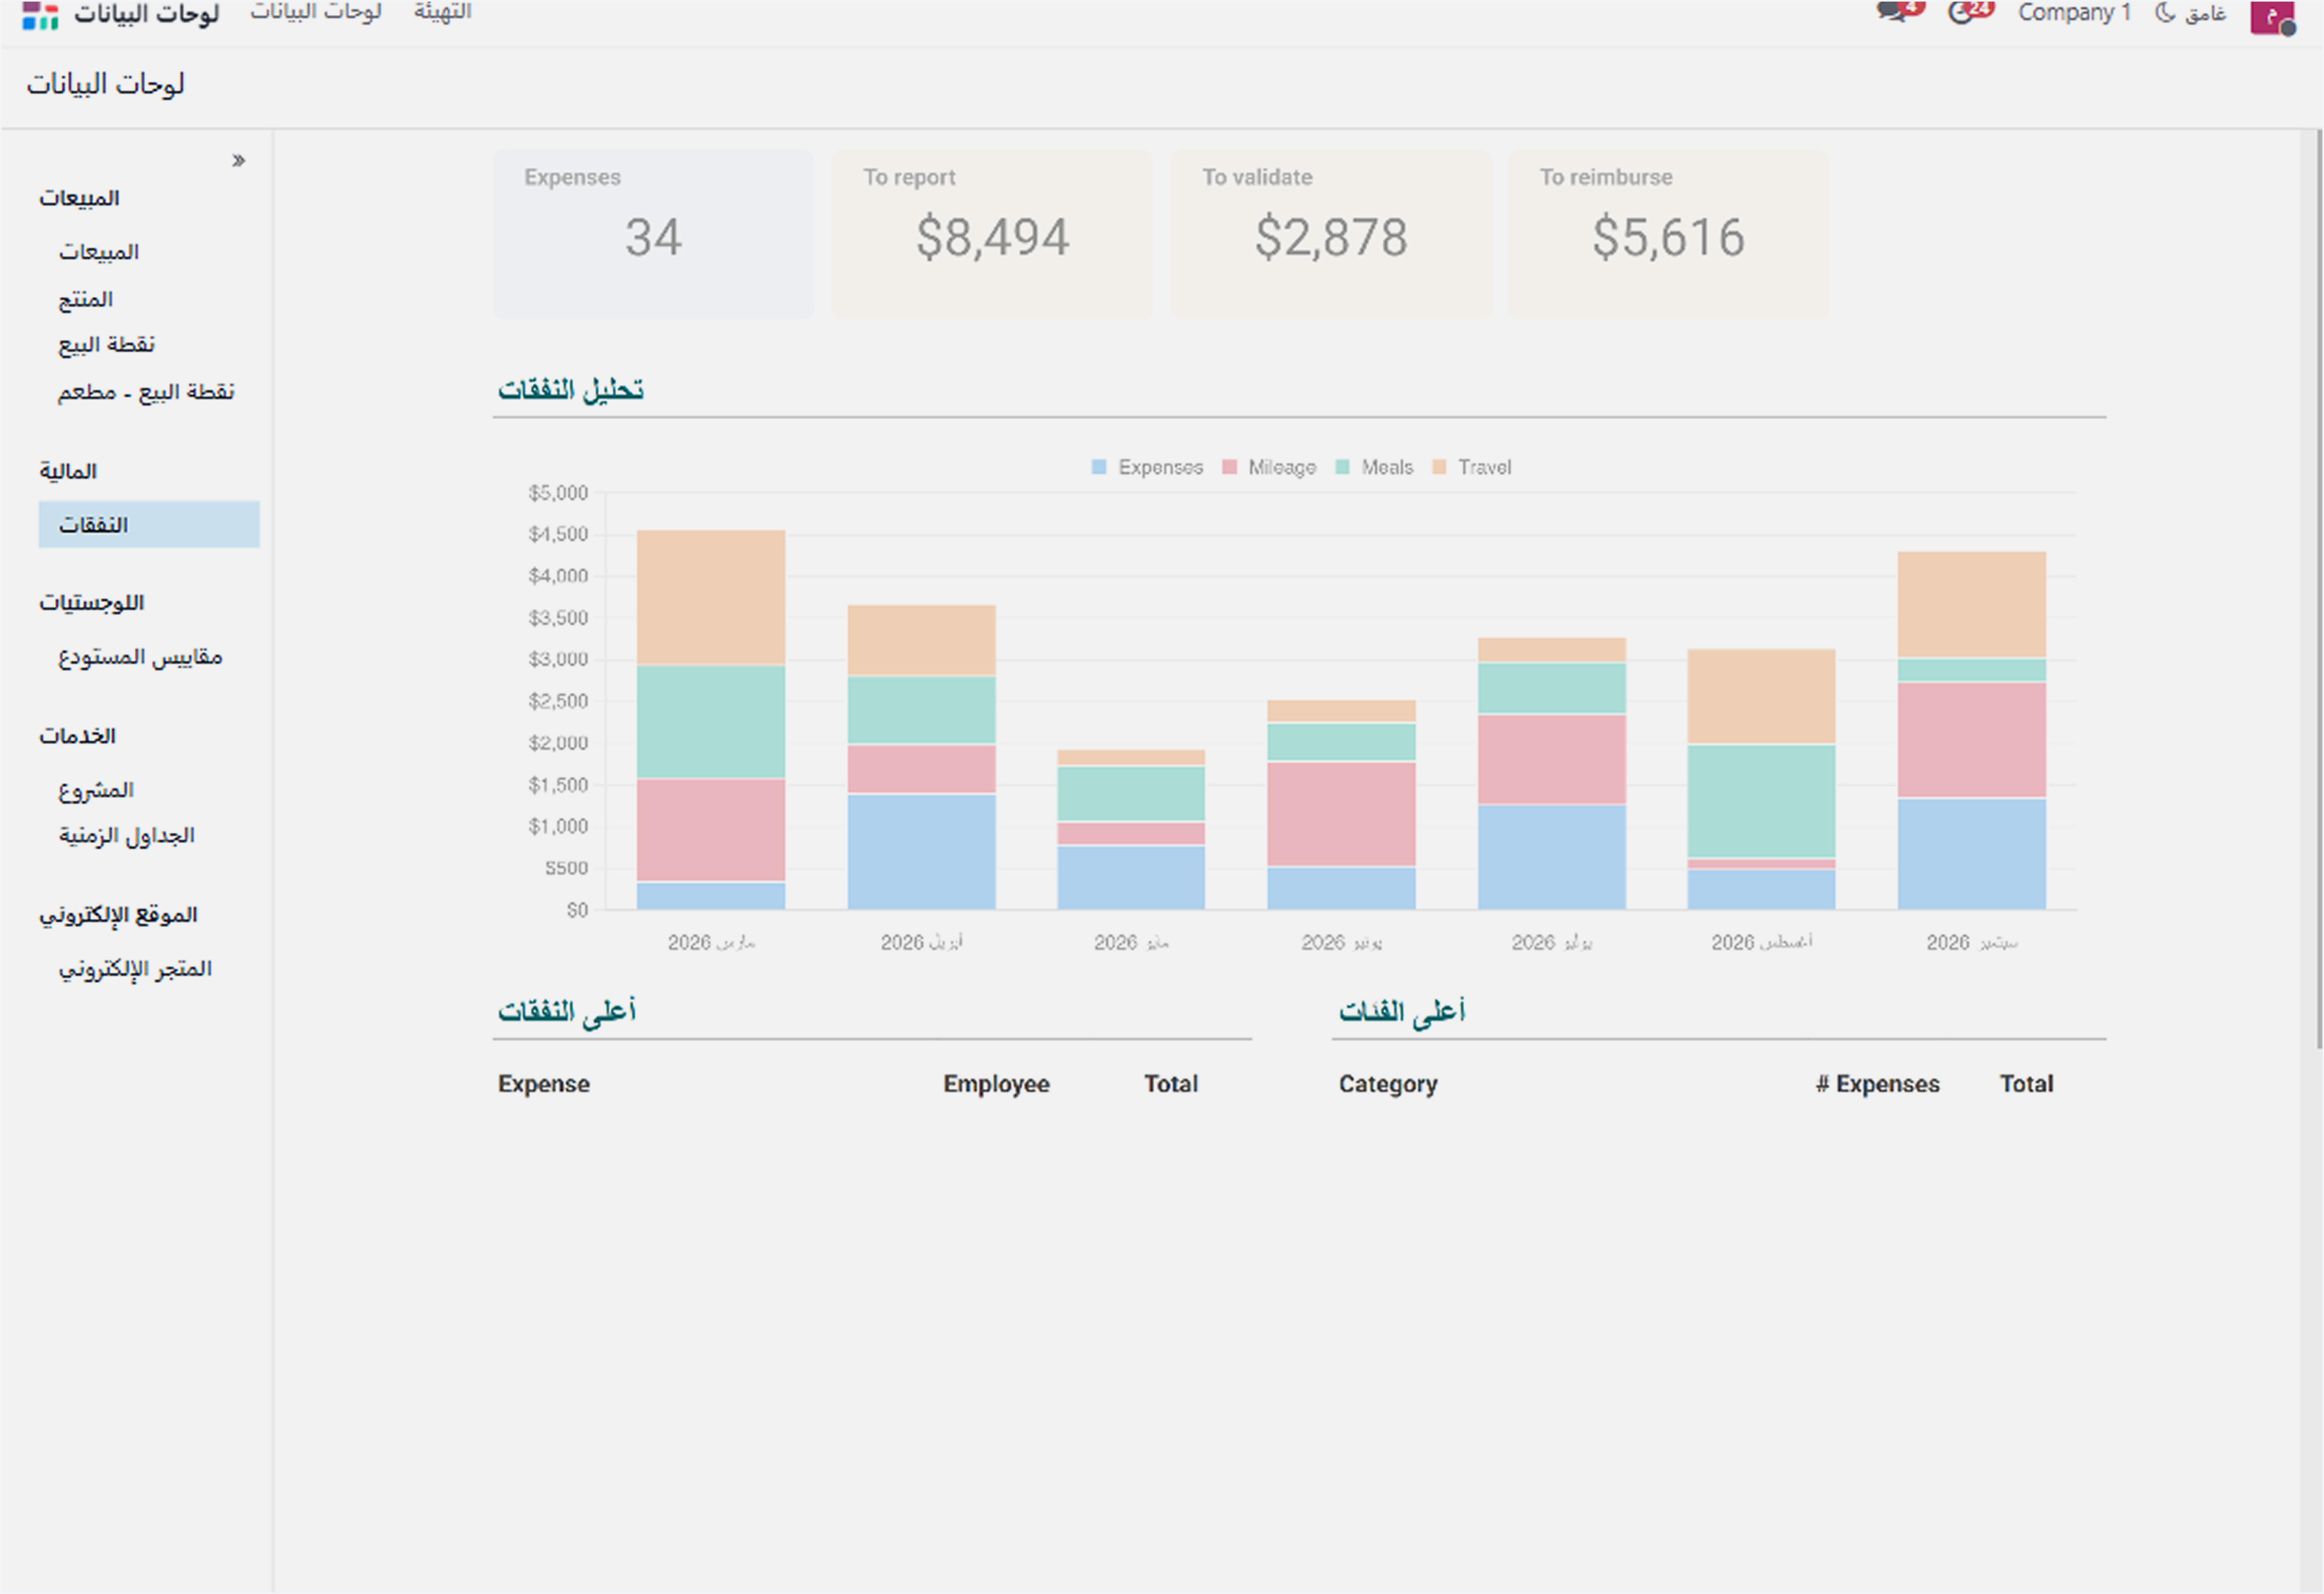Click the أعلى النفقات section title
This screenshot has width=2324, height=1594.
pyautogui.click(x=567, y=1012)
